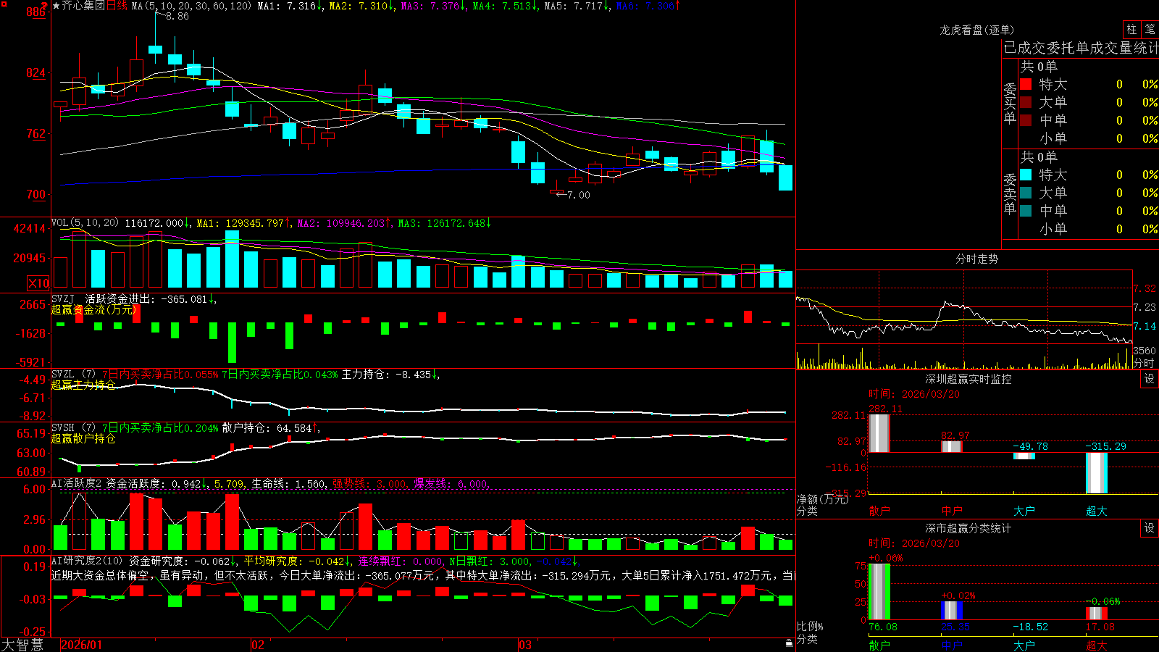
Task: Open 设 settings for 深圳超赢实时监控
Action: 1150,379
